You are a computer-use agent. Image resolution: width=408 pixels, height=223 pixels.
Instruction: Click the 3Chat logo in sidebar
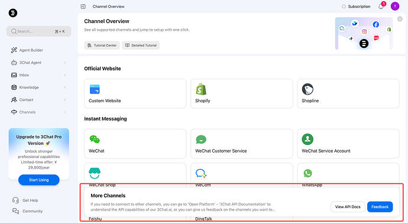coord(13,13)
